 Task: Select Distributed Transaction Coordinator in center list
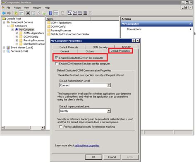click(x=68, y=34)
